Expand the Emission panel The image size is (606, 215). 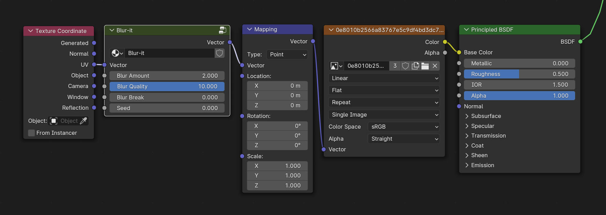click(x=467, y=165)
